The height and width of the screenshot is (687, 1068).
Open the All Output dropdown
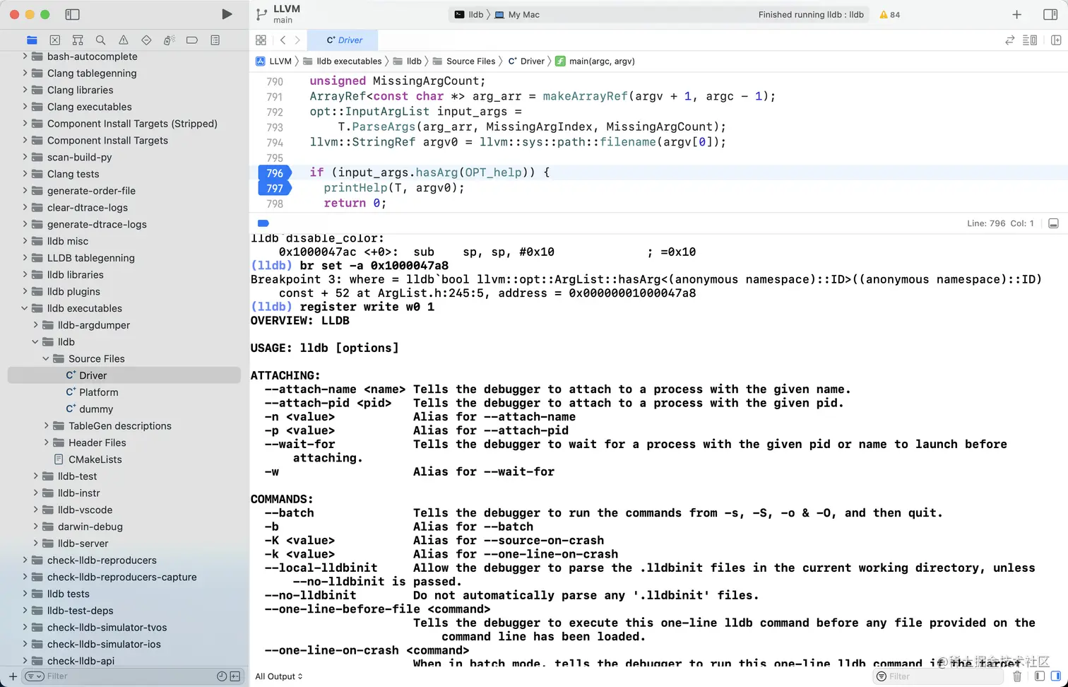tap(279, 676)
